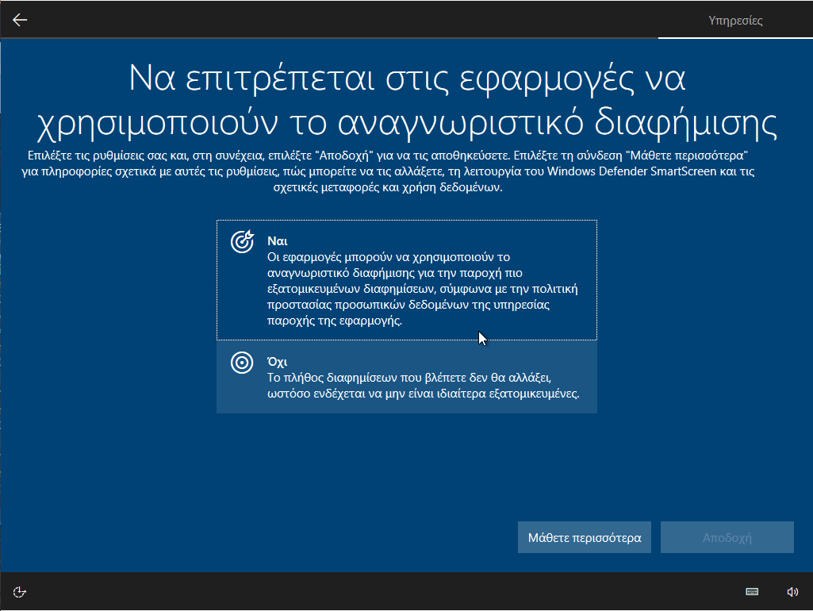Click the target-with-arrow icon beside Ναι

242,241
